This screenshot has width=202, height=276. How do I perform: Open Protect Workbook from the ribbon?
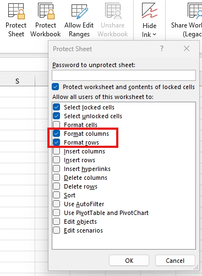click(x=46, y=12)
